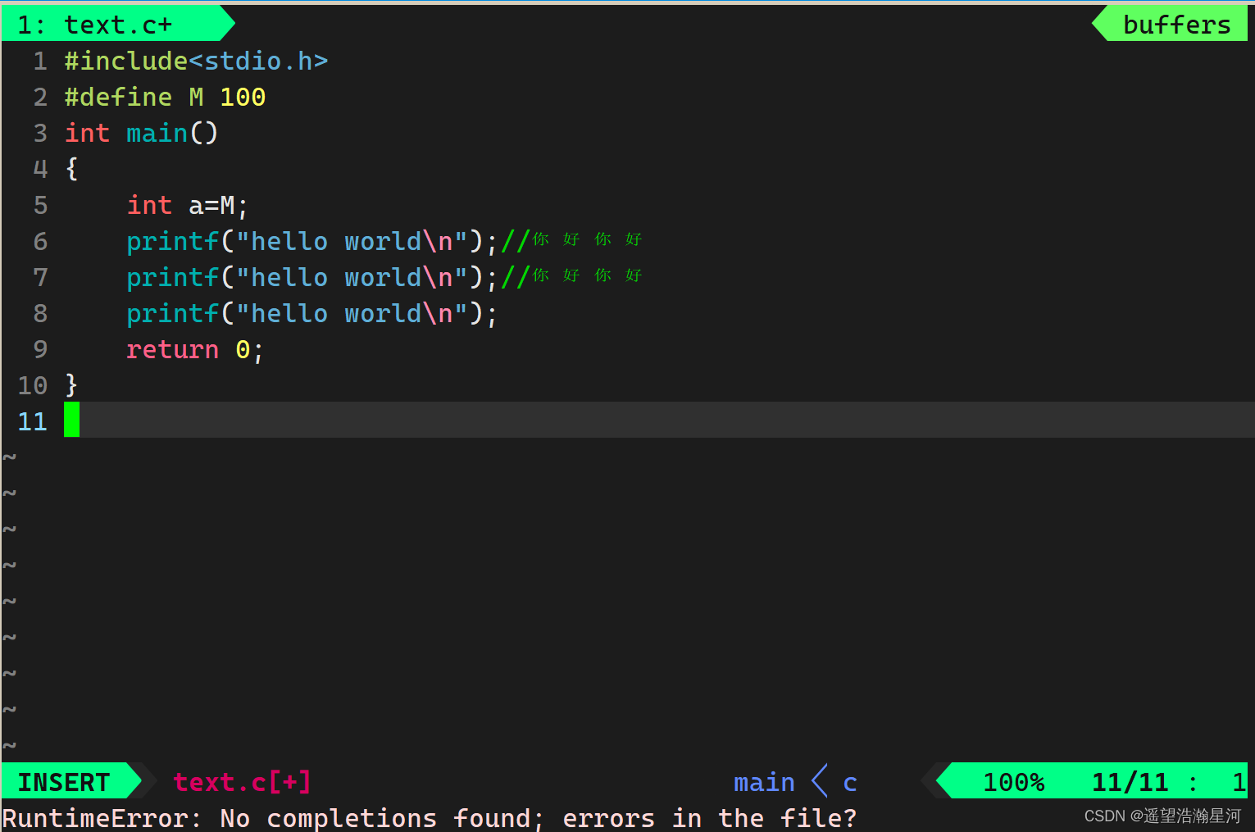Click printf statement on line 8
The width and height of the screenshot is (1255, 832).
[311, 313]
